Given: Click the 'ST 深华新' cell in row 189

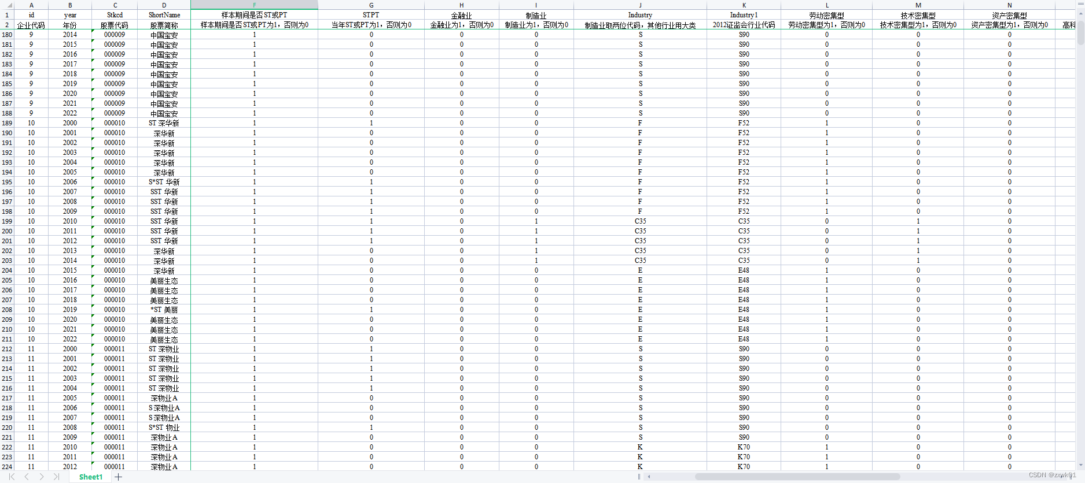Looking at the screenshot, I should 164,123.
